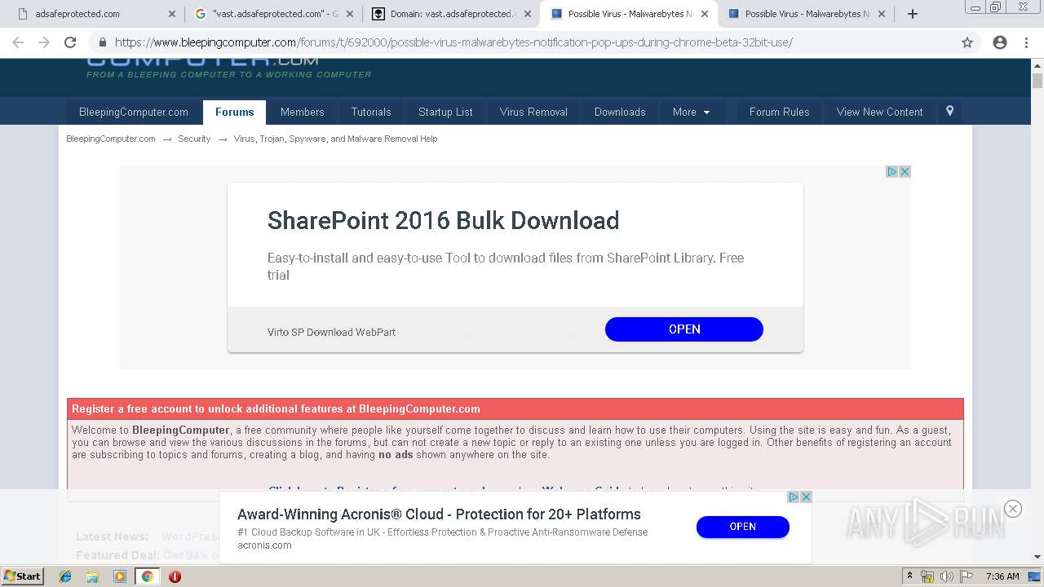The width and height of the screenshot is (1044, 587).
Task: Open a new tab with the plus button
Action: click(913, 14)
